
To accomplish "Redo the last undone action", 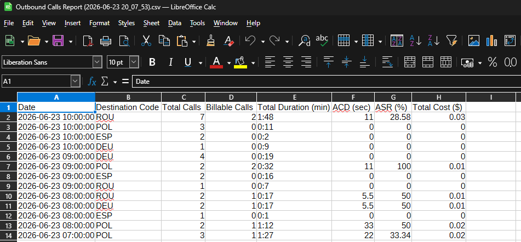I will (274, 41).
